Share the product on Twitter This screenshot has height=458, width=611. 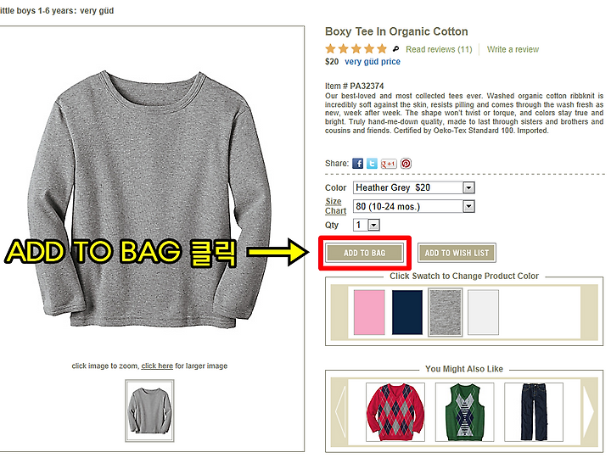[x=372, y=163]
